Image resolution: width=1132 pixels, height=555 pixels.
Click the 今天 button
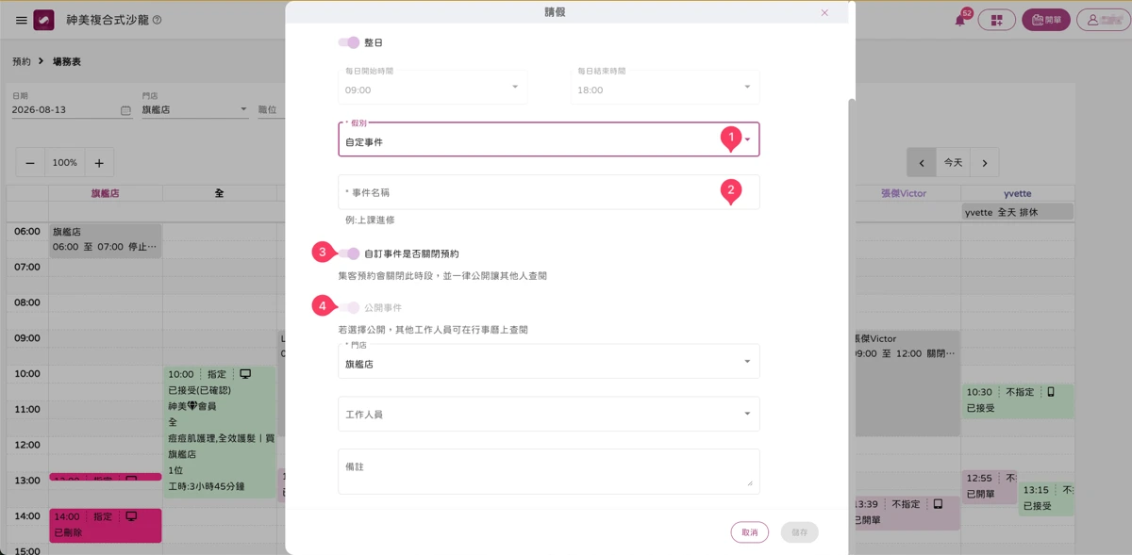[953, 163]
